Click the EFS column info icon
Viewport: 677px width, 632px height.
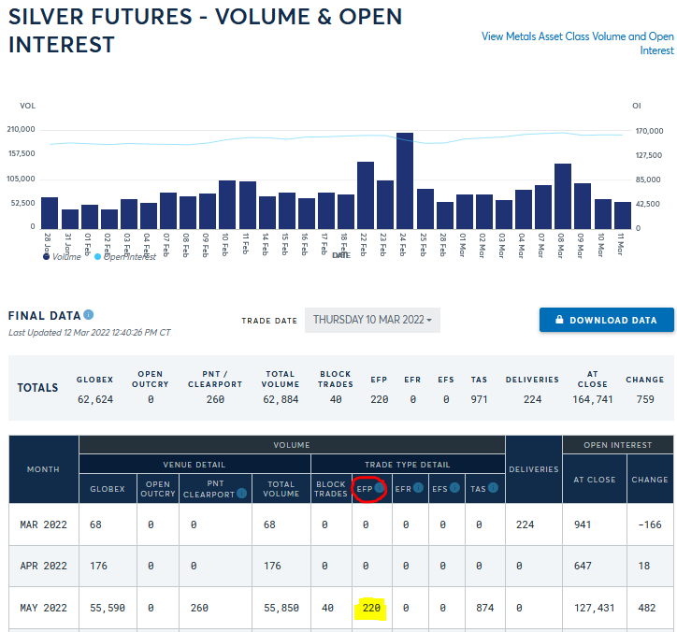tap(454, 488)
